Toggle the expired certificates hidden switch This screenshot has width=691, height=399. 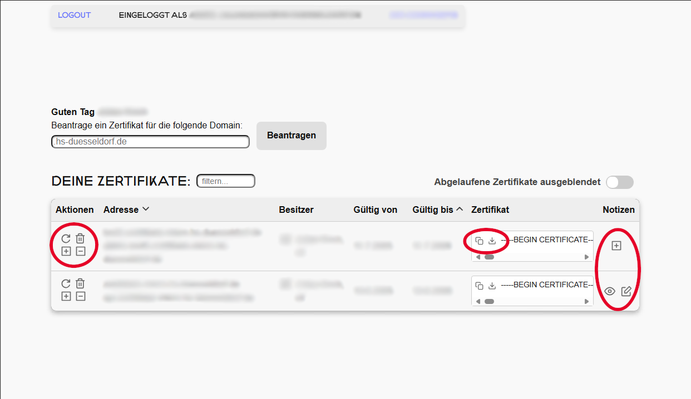tap(619, 182)
